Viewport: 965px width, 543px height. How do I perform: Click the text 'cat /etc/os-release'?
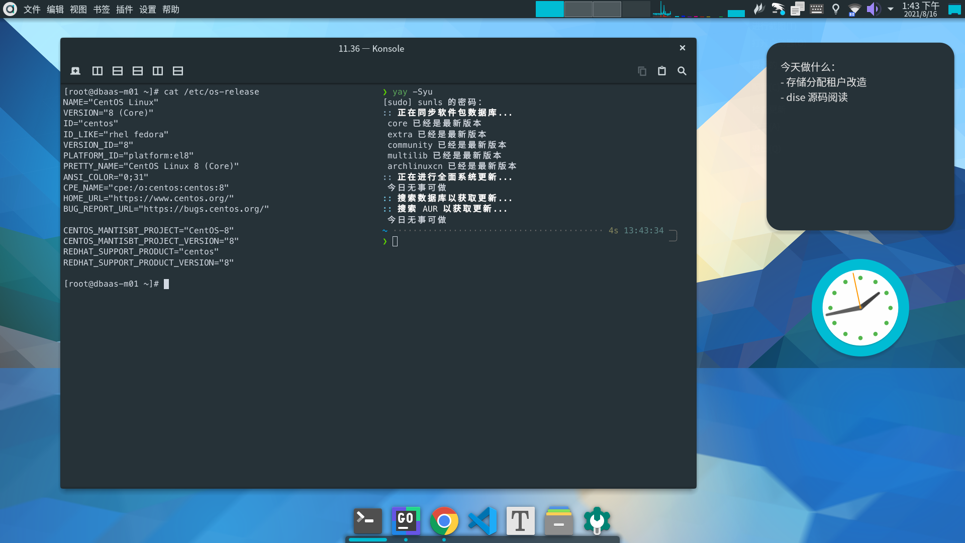[x=212, y=92]
